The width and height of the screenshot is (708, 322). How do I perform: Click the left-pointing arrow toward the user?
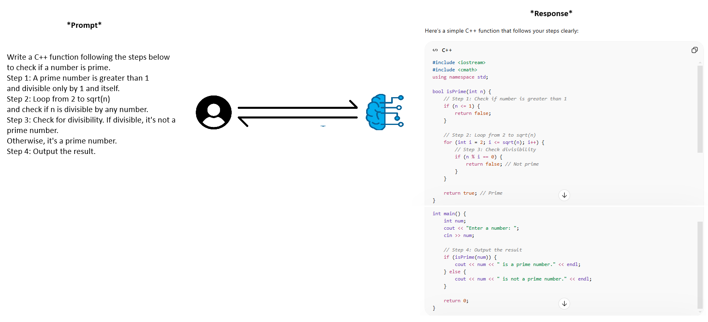pyautogui.click(x=297, y=118)
